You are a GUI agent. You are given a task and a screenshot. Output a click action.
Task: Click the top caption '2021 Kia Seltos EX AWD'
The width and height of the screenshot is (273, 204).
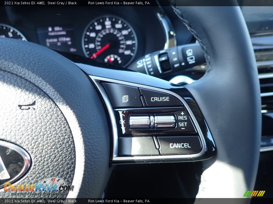pos(24,3)
